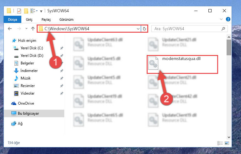Viewport: 241px width, 154px height.
Task: Expand the recent locations dropdown arrow
Action: [26, 29]
